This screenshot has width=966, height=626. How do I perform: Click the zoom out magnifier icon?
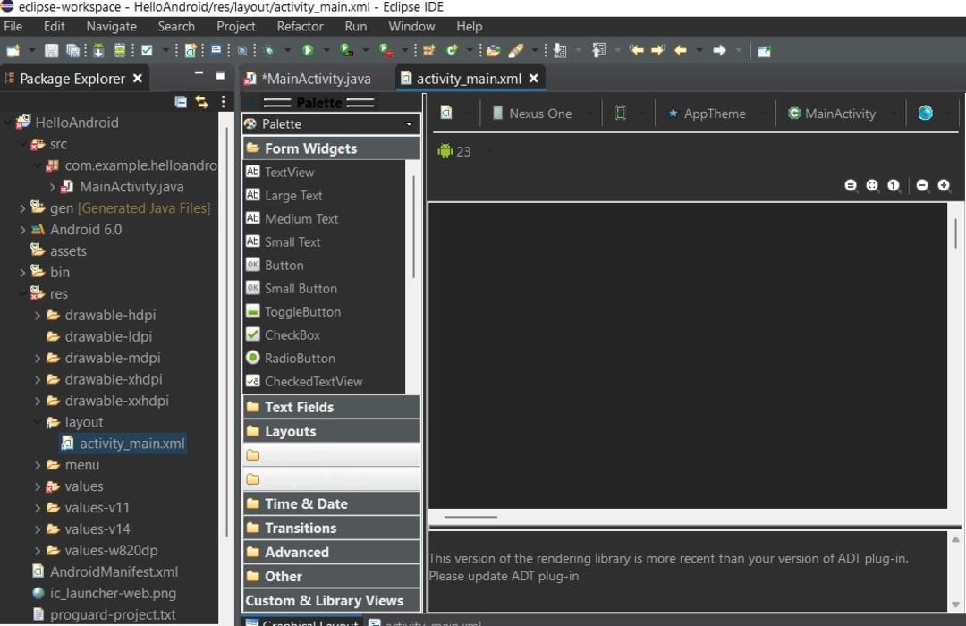pos(922,185)
